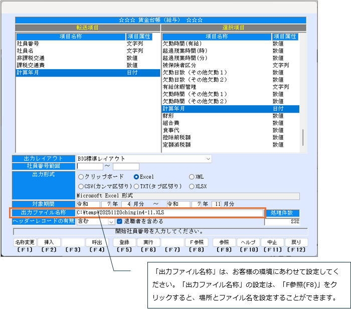Click the 出力ファイル名称 path field
The height and width of the screenshot is (309, 351).
pyautogui.click(x=169, y=213)
